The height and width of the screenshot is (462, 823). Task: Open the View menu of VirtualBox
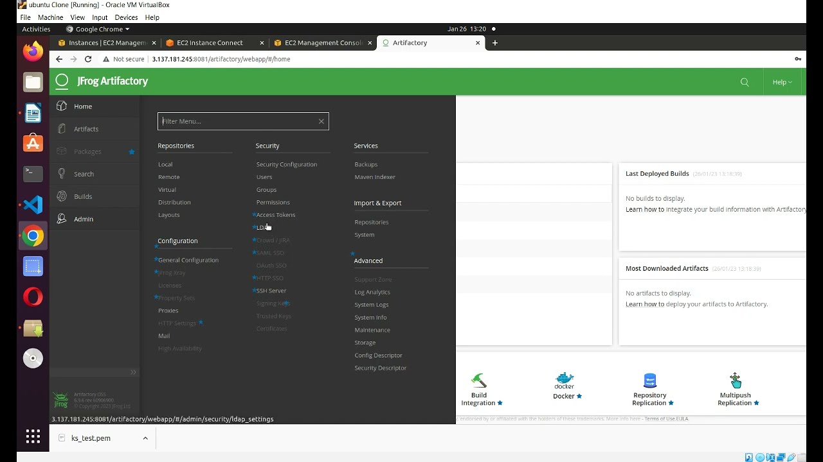point(77,17)
